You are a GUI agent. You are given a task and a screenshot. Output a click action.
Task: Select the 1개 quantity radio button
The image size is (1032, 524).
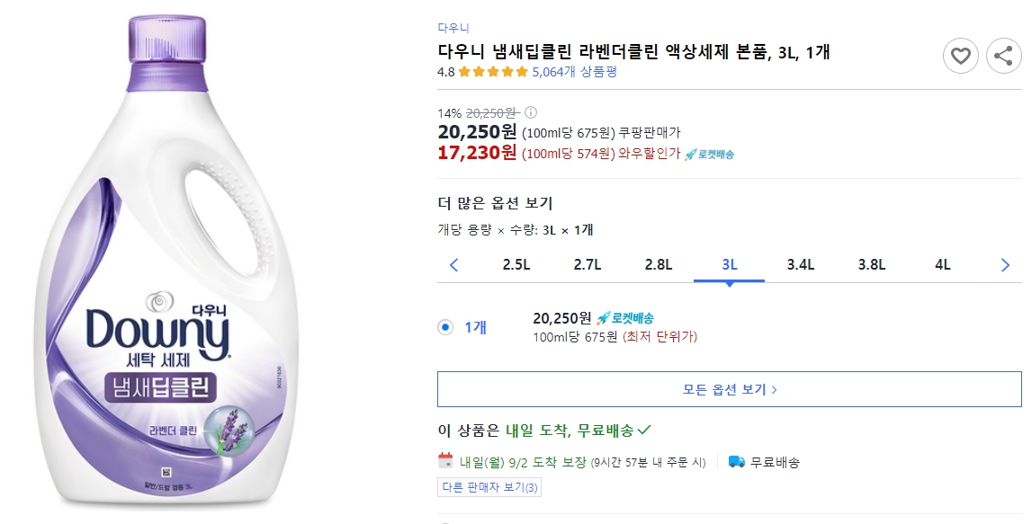point(444,328)
